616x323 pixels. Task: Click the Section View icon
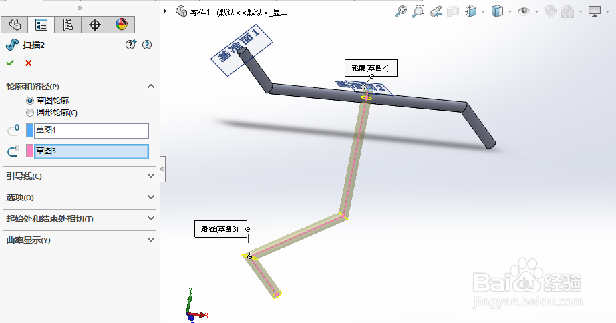point(453,11)
